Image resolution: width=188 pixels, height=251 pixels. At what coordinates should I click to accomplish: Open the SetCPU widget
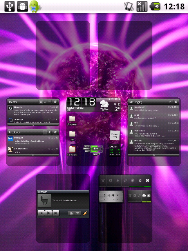[x=114, y=151]
